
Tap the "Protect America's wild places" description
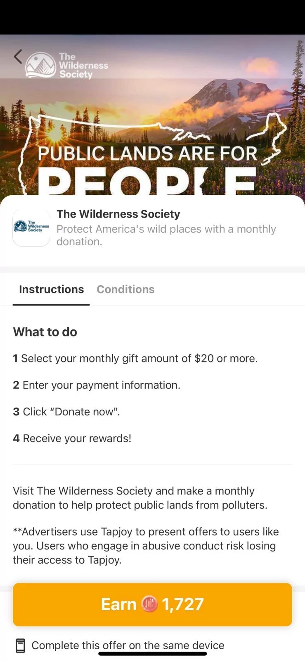[166, 235]
